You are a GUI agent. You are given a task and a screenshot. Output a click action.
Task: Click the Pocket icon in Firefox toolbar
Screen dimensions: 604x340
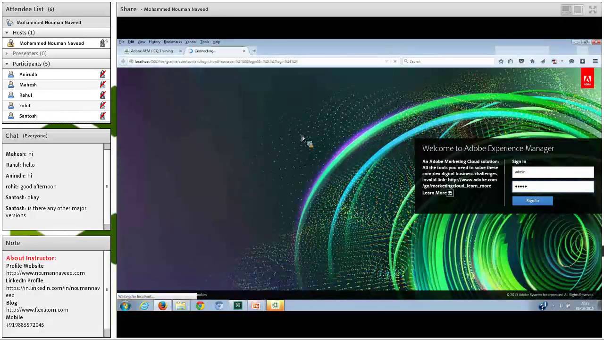521,61
